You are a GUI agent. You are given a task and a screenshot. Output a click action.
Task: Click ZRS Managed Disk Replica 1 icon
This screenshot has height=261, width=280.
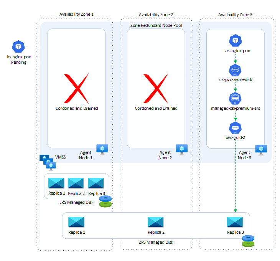point(76,222)
